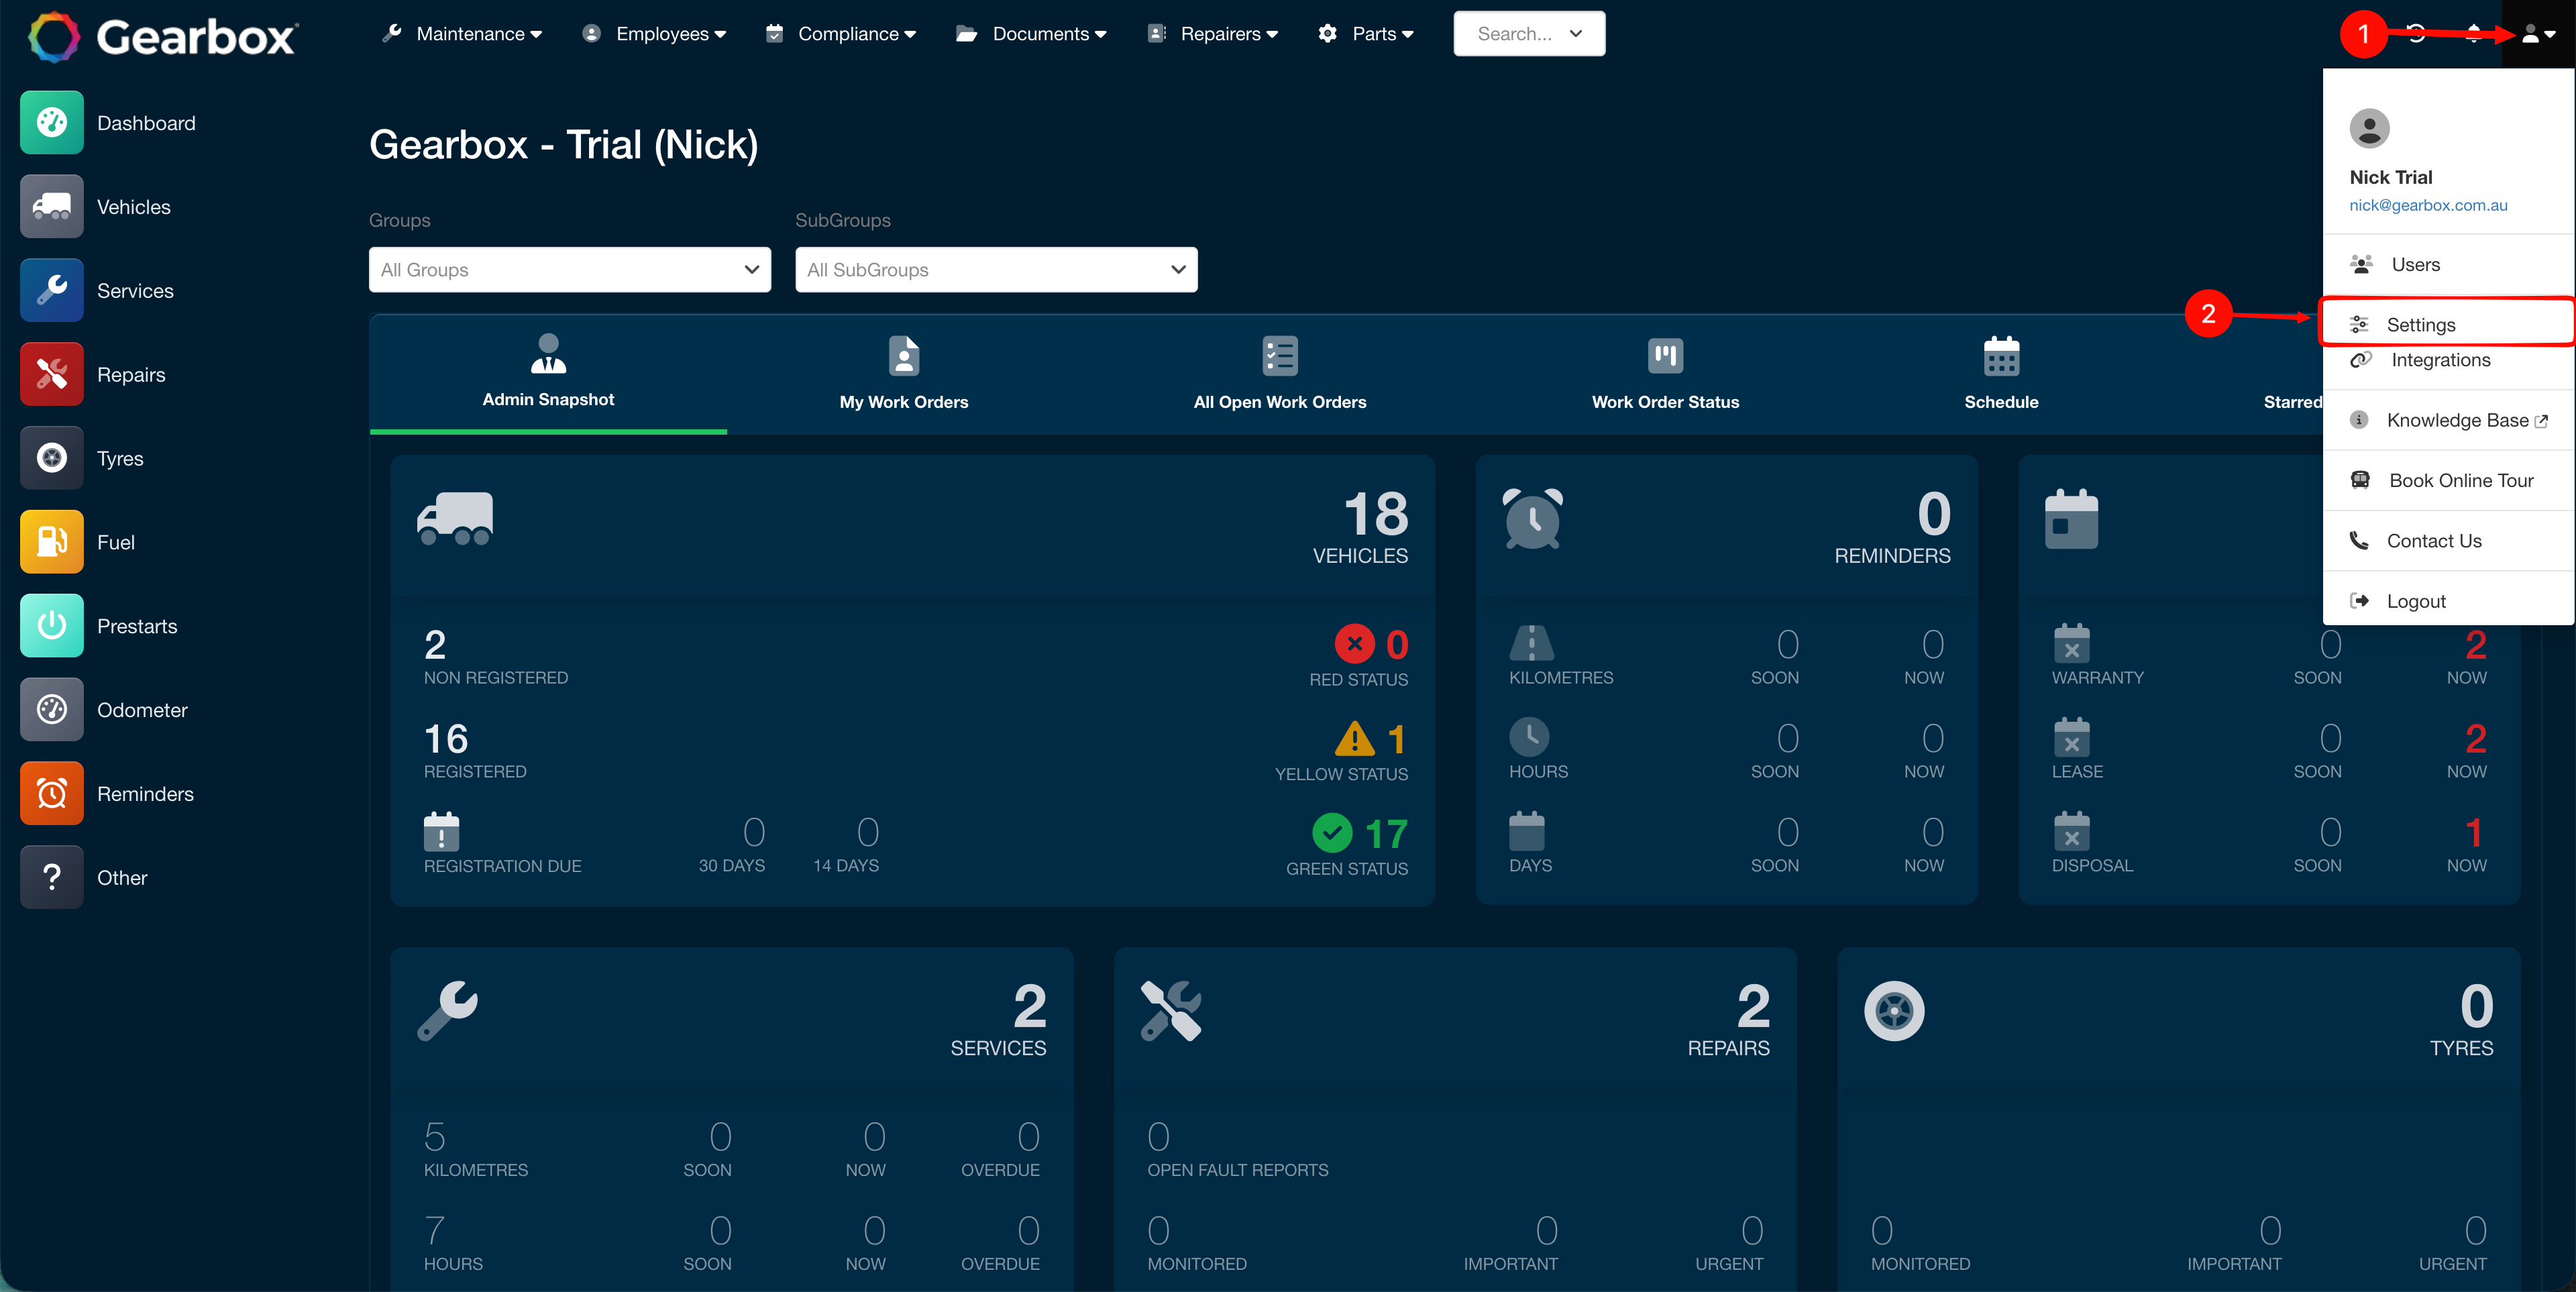Click the 0 Reminders total
The image size is (2576, 1292).
(1934, 514)
